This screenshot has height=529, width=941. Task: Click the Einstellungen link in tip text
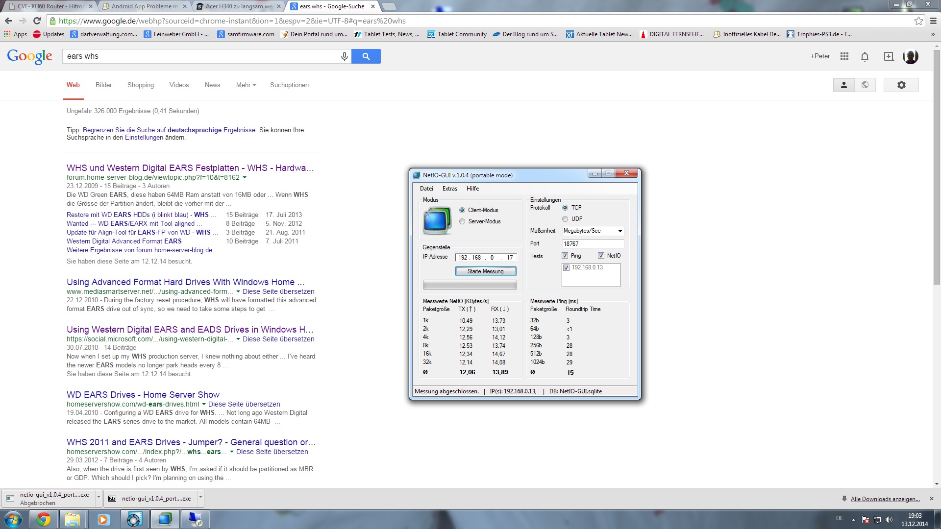pyautogui.click(x=144, y=138)
